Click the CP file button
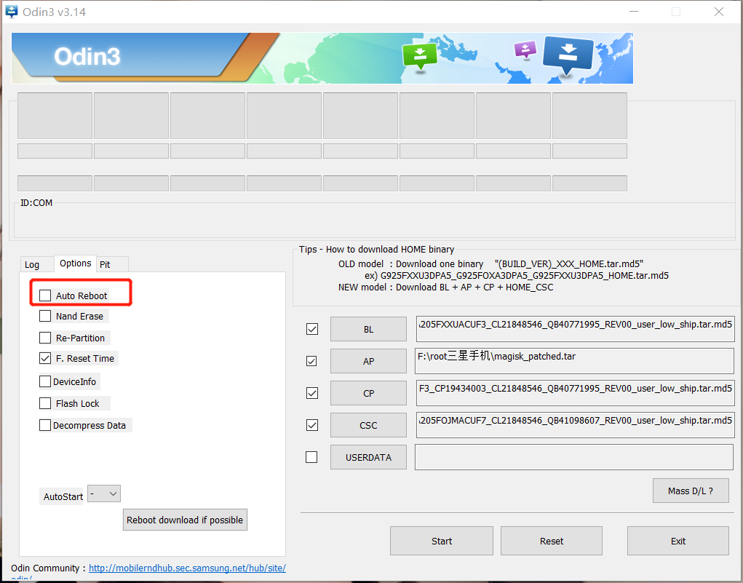 (368, 393)
